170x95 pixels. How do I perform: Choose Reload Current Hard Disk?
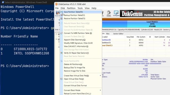click(81, 93)
